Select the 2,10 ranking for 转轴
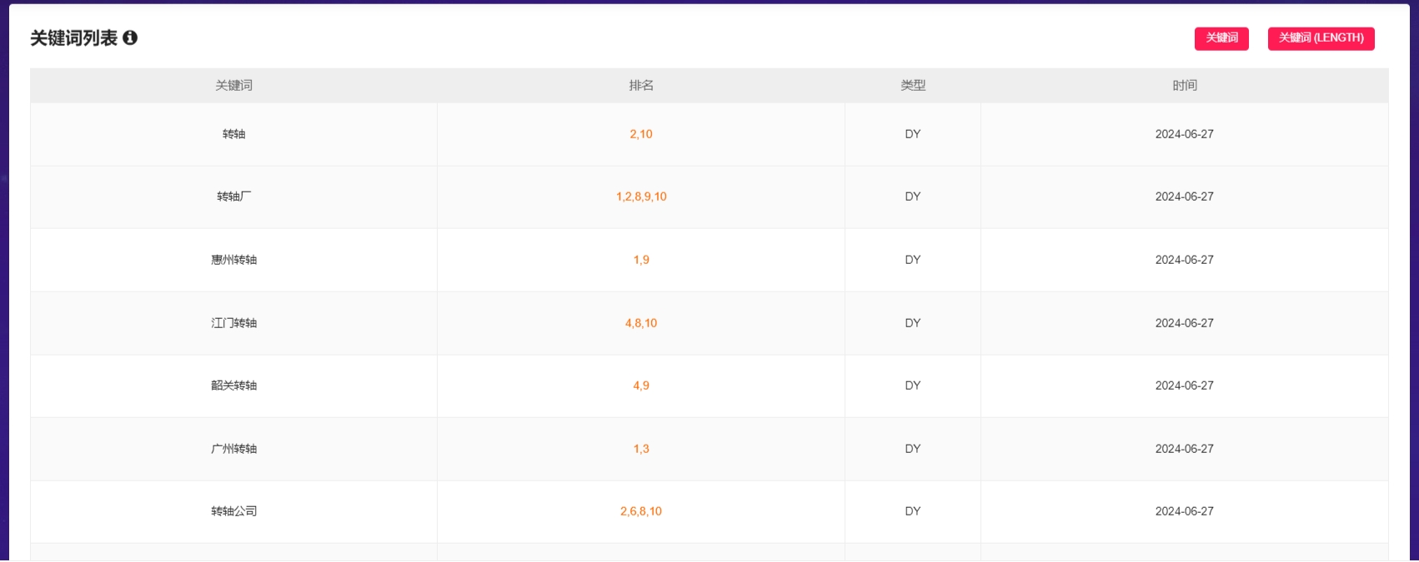 (641, 134)
